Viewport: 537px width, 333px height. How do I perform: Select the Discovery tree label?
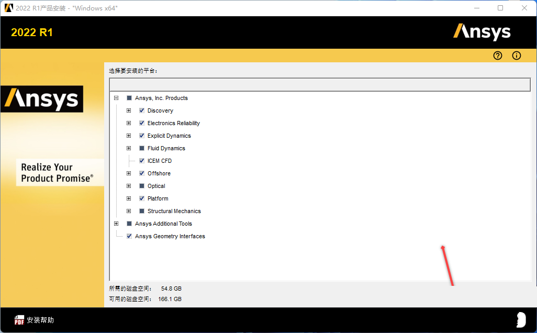160,110
